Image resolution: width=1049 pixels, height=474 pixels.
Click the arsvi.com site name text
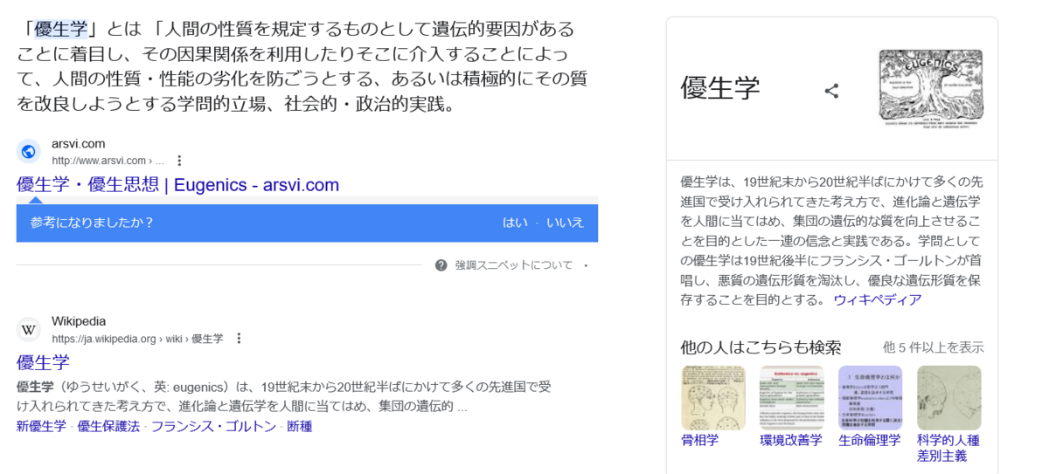79,143
